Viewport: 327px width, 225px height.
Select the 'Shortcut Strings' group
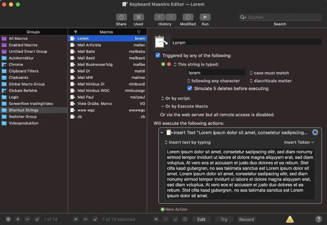pyautogui.click(x=23, y=110)
